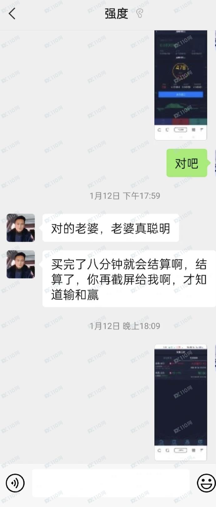
Task: Tap the red segment at the top screenshot's bottom bar
Action: [x=181, y=122]
